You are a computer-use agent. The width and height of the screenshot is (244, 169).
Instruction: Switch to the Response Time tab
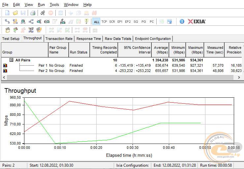[x=89, y=39]
